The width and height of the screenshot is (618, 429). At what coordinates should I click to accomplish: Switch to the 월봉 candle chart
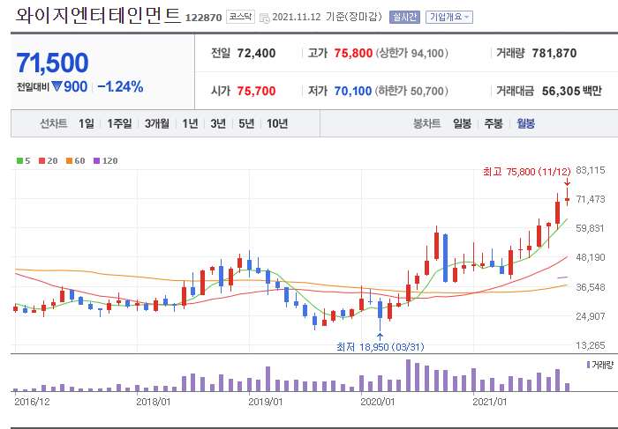pyautogui.click(x=526, y=123)
